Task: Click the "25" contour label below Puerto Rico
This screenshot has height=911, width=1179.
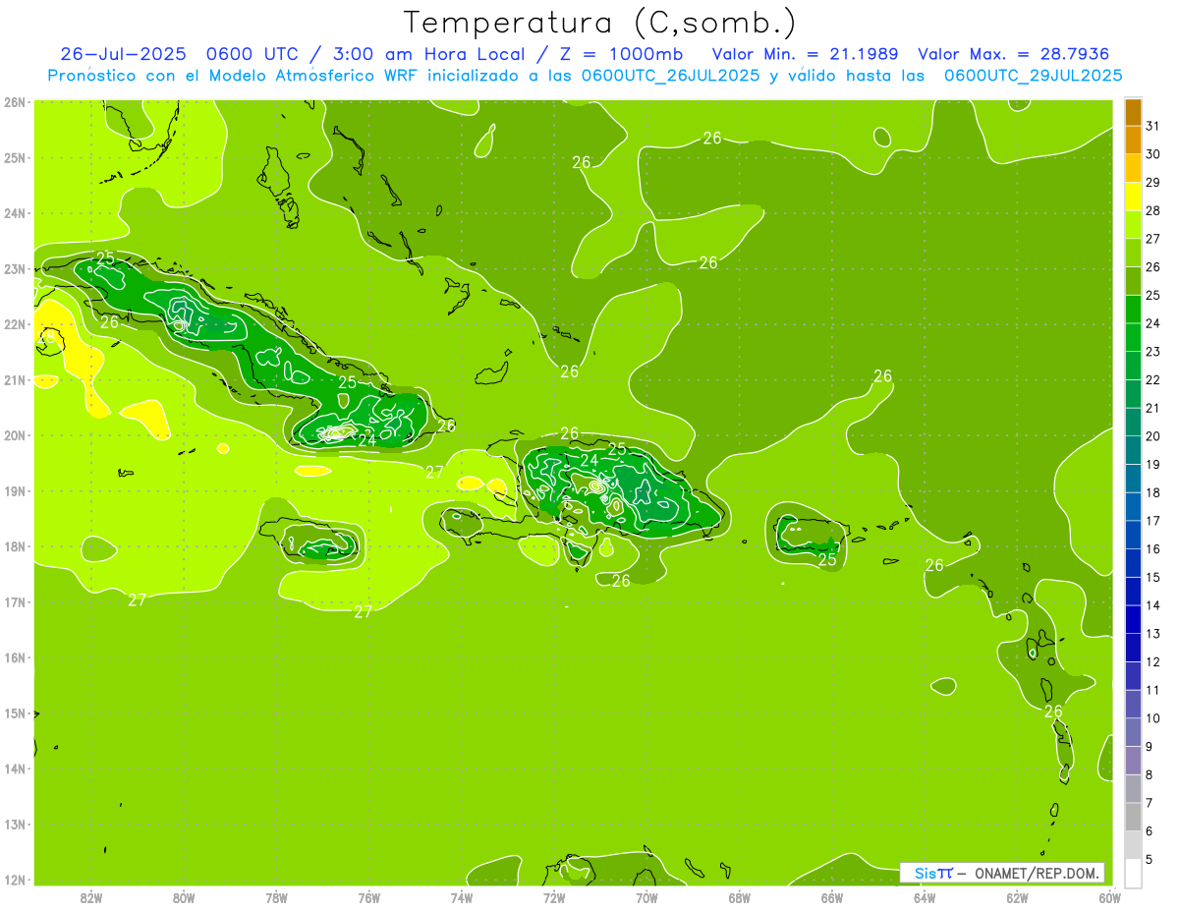Action: (827, 559)
